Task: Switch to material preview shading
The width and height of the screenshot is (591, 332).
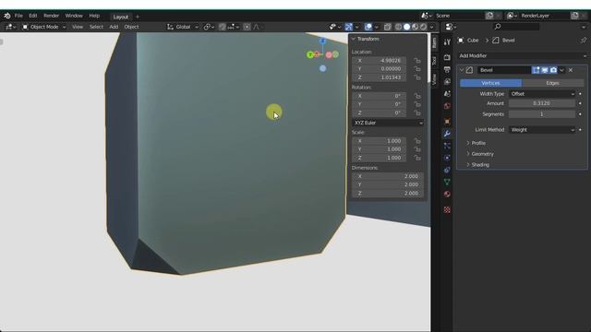Action: click(x=415, y=27)
